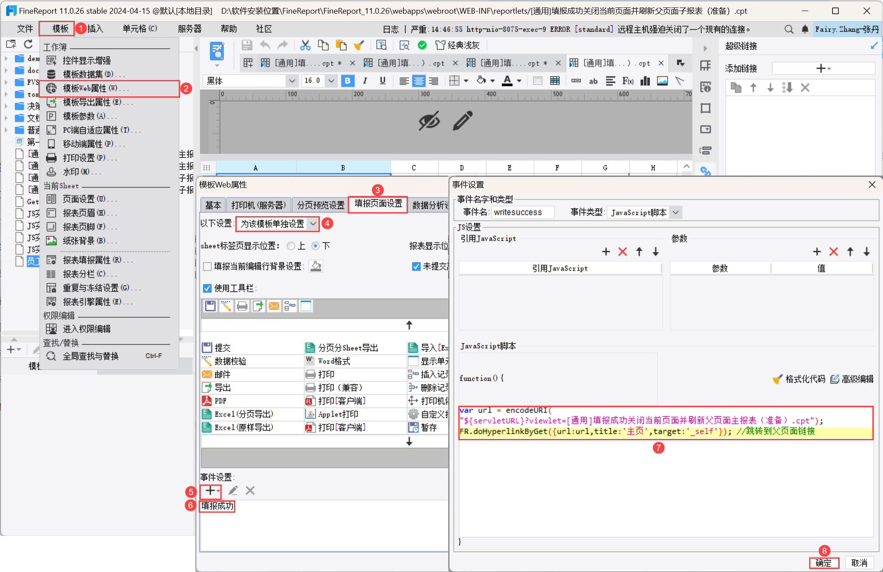
Task: Uncheck the 使用工具栏 checkbox
Action: [x=207, y=288]
